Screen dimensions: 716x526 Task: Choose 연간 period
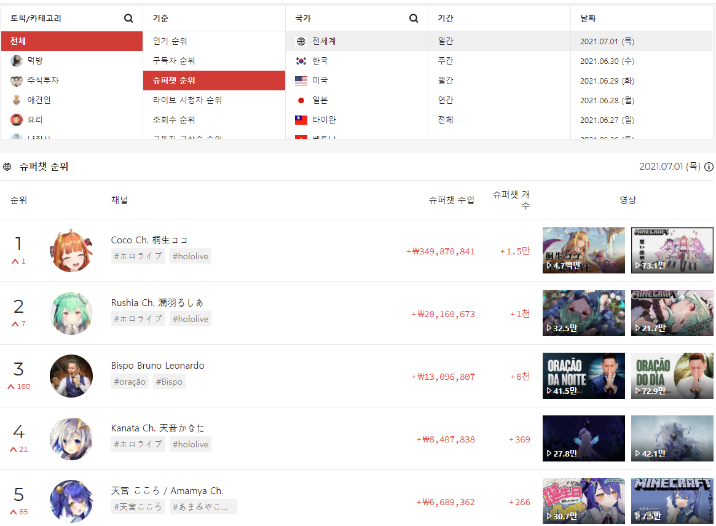point(499,100)
